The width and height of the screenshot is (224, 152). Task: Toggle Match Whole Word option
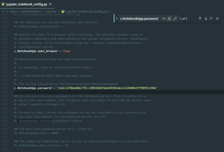[169, 18]
